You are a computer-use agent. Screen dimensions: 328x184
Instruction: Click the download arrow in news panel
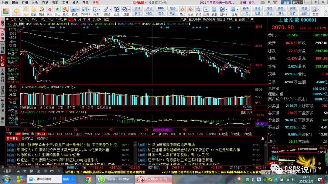(x=263, y=139)
